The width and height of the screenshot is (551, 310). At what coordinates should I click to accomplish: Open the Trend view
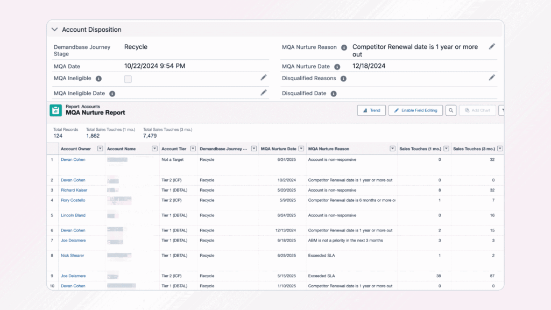pos(371,110)
